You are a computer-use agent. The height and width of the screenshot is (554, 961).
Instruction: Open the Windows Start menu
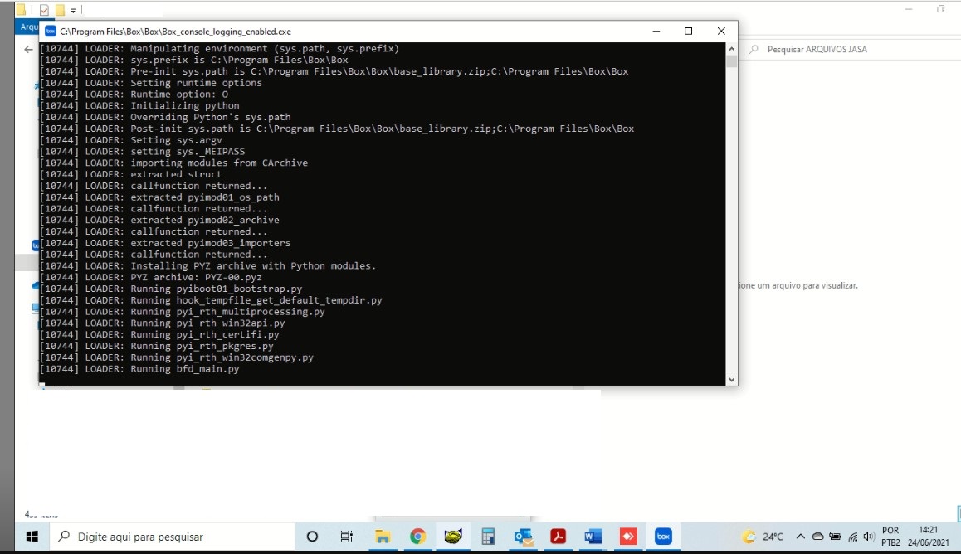tap(32, 537)
